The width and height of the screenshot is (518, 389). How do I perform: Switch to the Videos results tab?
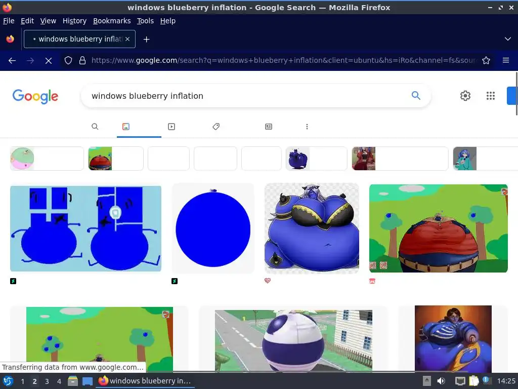[x=171, y=127]
